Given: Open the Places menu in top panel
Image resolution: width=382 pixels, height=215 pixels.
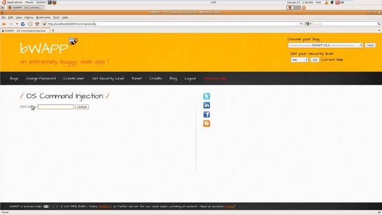Looking at the screenshot, I should click(x=29, y=2).
